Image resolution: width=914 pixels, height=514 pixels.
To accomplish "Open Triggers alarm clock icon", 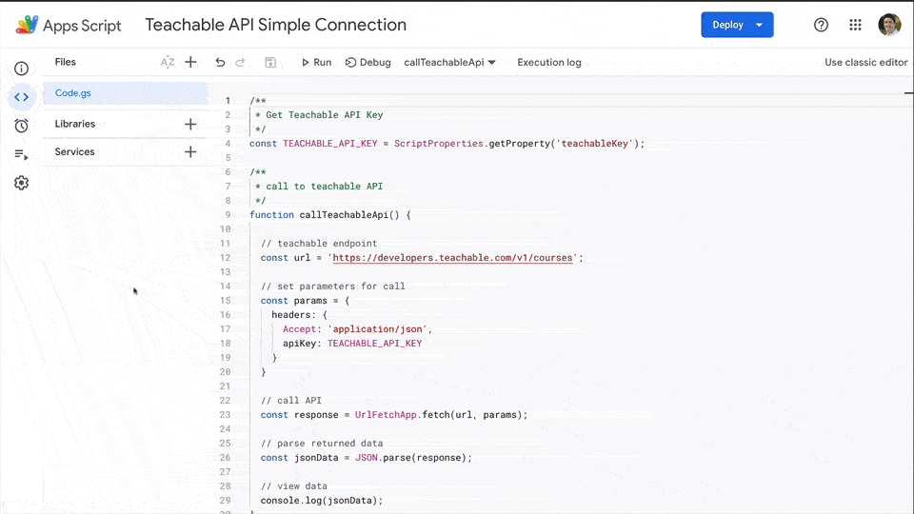I will [22, 126].
